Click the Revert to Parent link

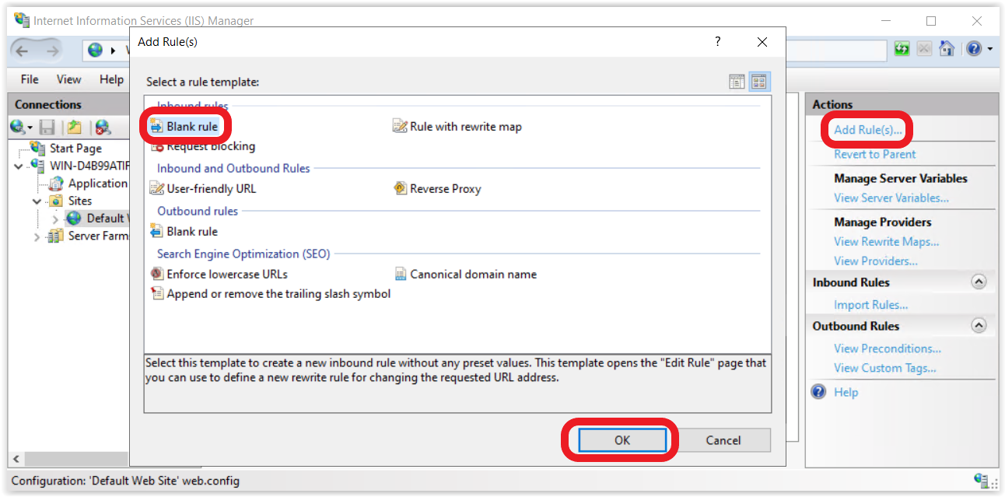[x=875, y=154]
